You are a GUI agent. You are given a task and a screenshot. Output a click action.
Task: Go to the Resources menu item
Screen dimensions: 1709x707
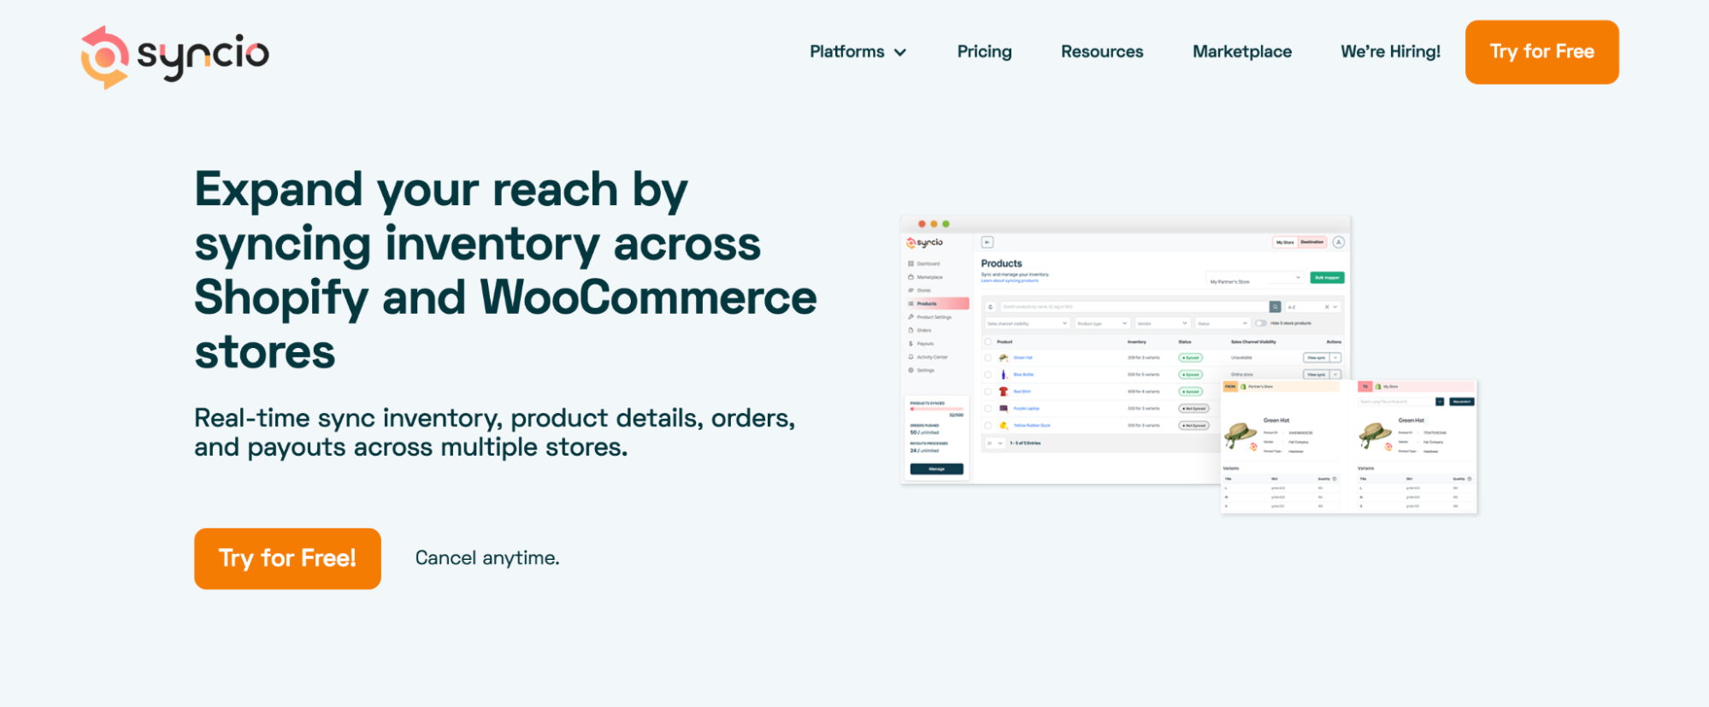(x=1102, y=52)
